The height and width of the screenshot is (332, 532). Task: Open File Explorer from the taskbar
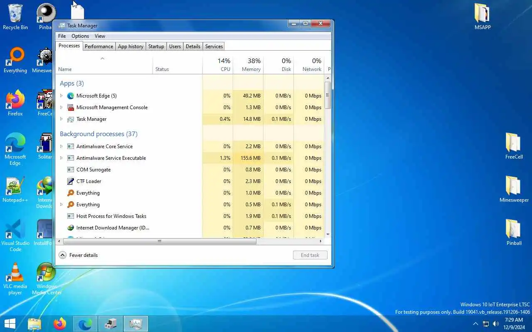(34, 324)
